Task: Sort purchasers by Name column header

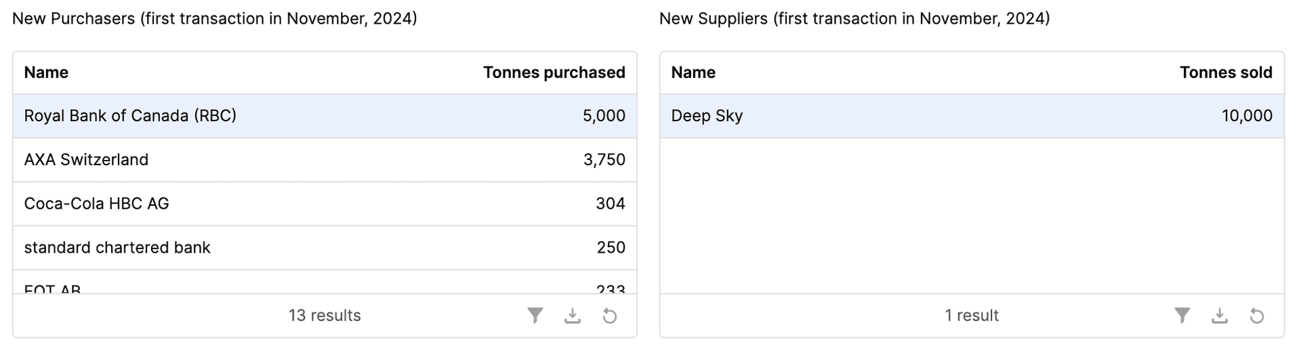Action: (46, 72)
